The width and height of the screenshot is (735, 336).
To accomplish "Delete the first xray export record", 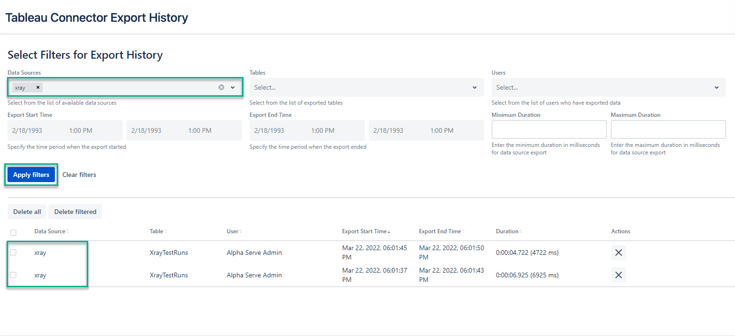I will click(618, 252).
